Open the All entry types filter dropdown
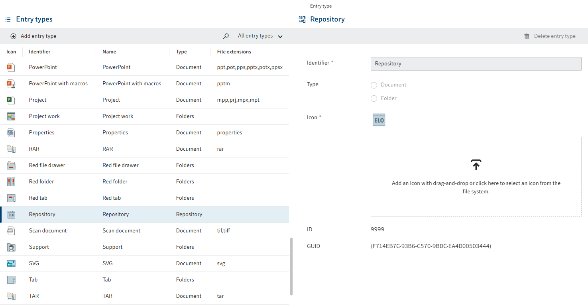 point(260,36)
